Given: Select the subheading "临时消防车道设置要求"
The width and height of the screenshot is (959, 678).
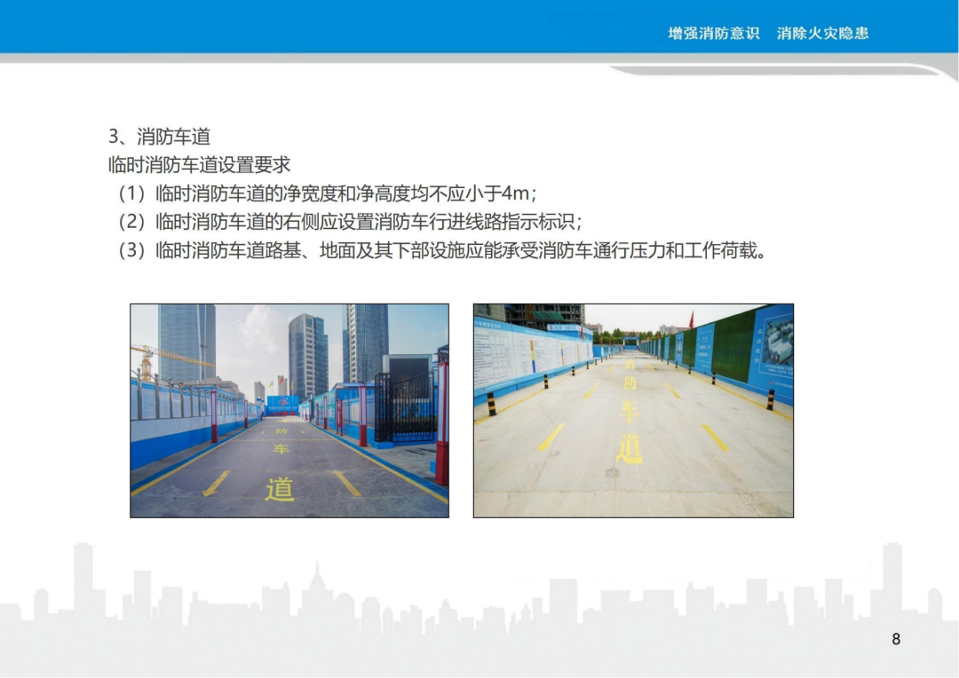Looking at the screenshot, I should tap(199, 165).
